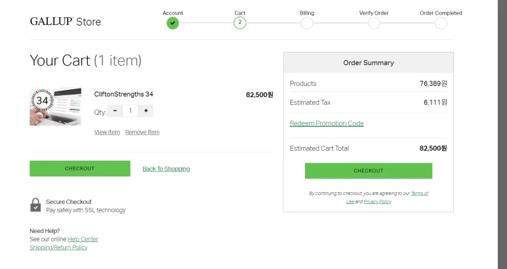Click the Order Summary heading
The image size is (507, 269).
pyautogui.click(x=369, y=63)
